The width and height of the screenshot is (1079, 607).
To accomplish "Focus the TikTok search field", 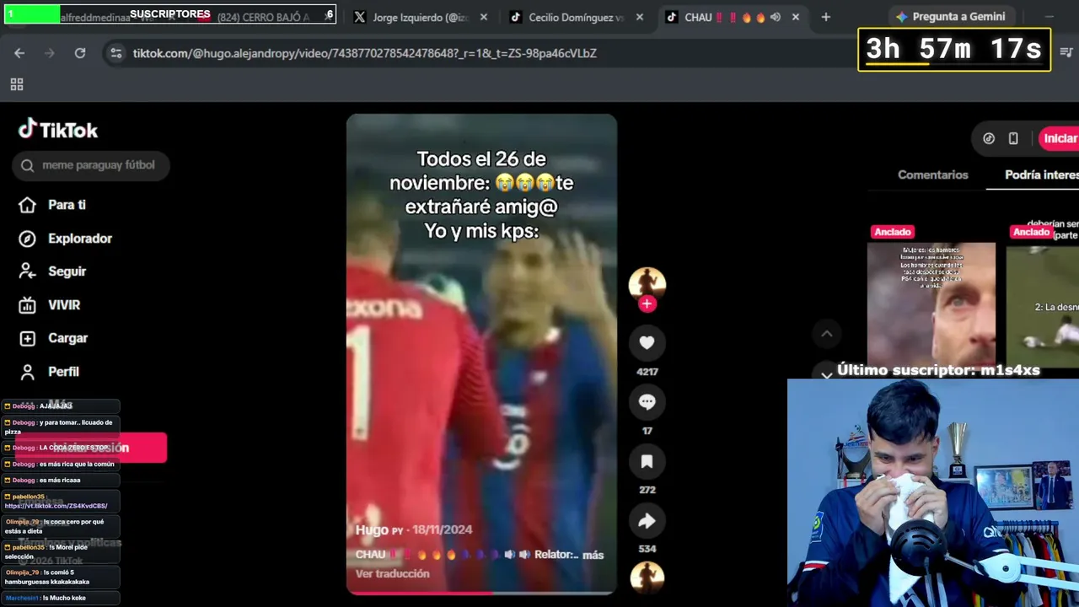I will [91, 165].
